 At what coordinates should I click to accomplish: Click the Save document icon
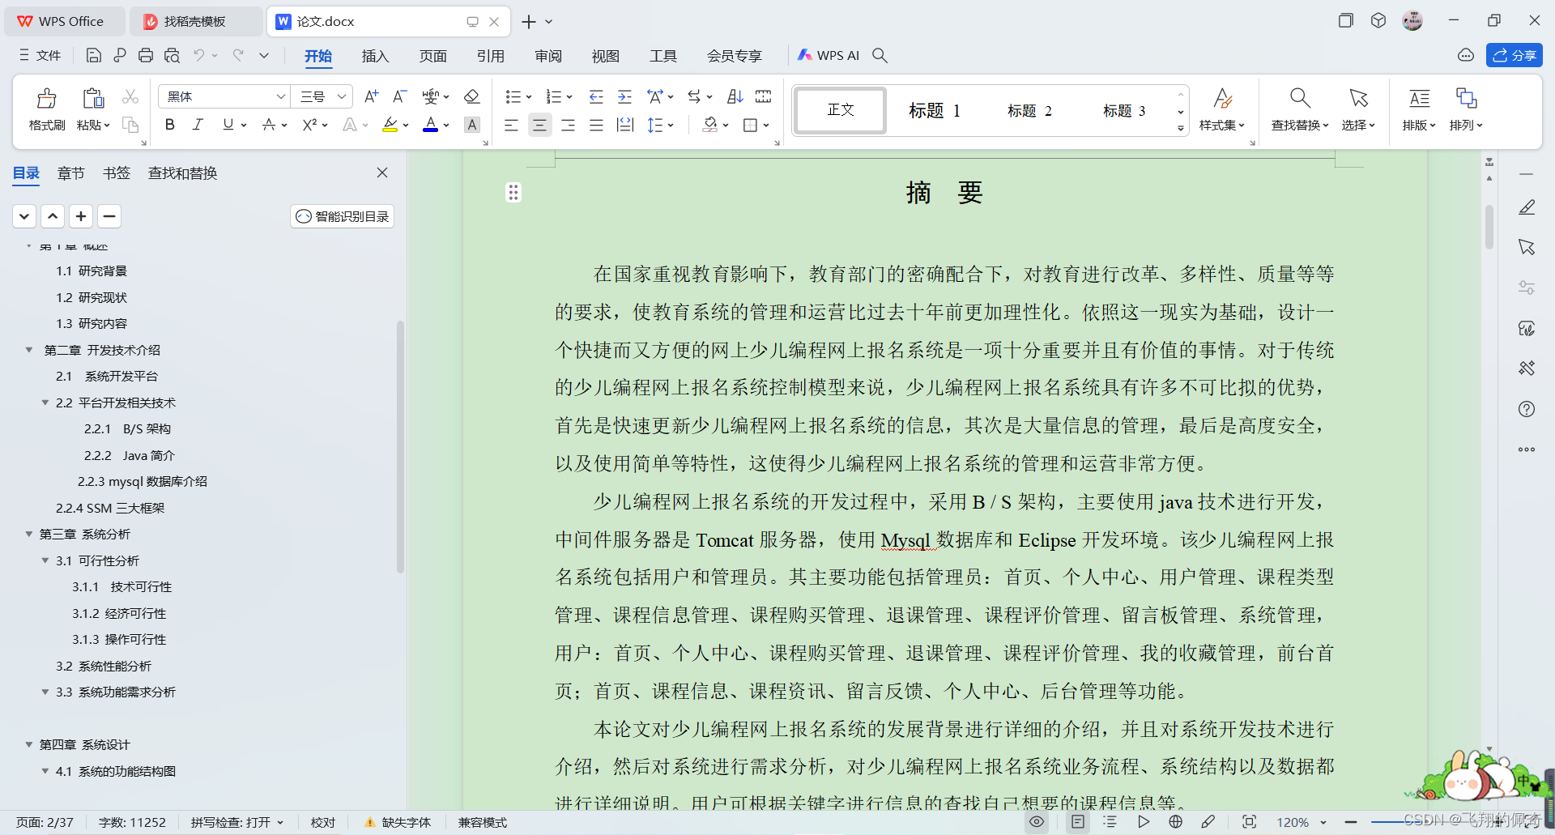(94, 55)
